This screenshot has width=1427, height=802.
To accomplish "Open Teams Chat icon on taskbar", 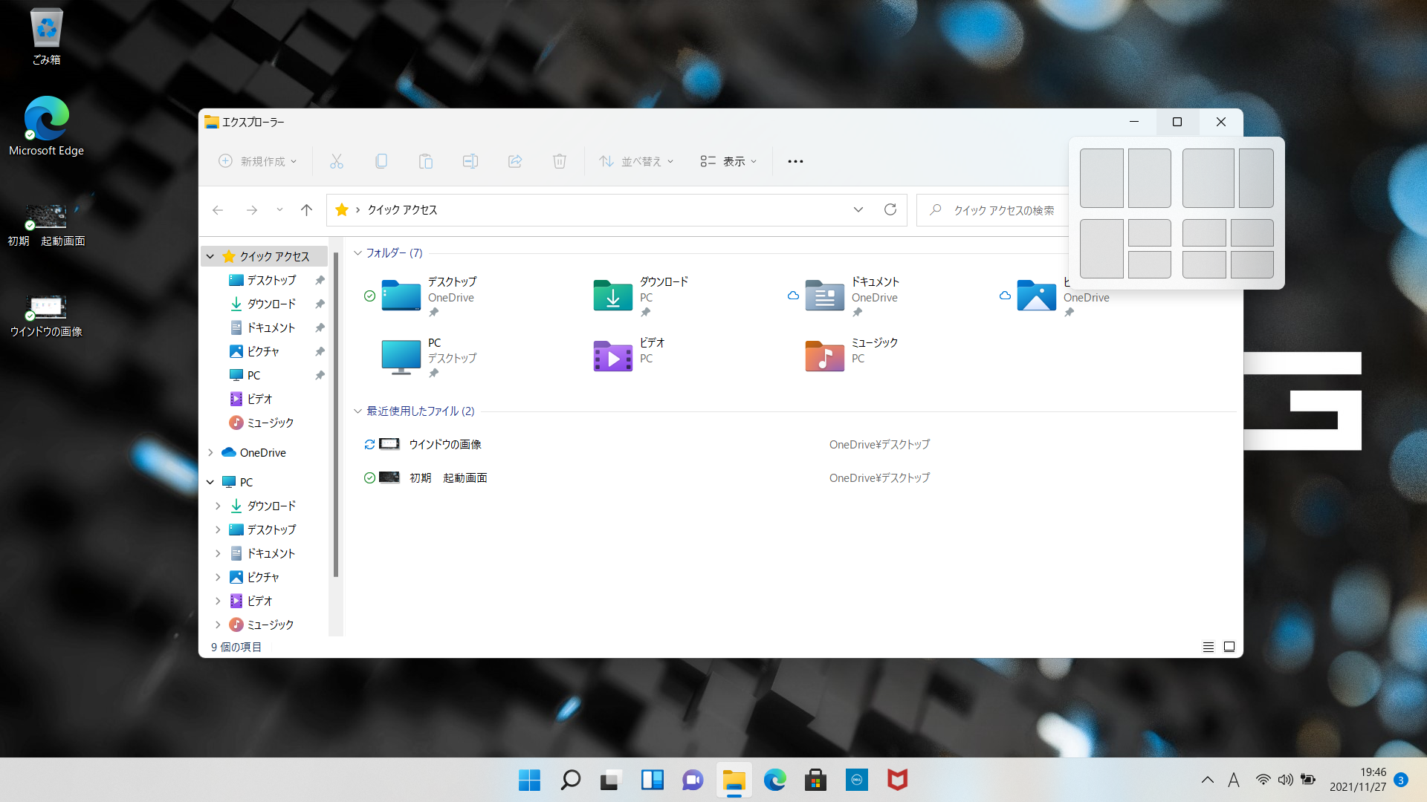I will click(x=693, y=780).
